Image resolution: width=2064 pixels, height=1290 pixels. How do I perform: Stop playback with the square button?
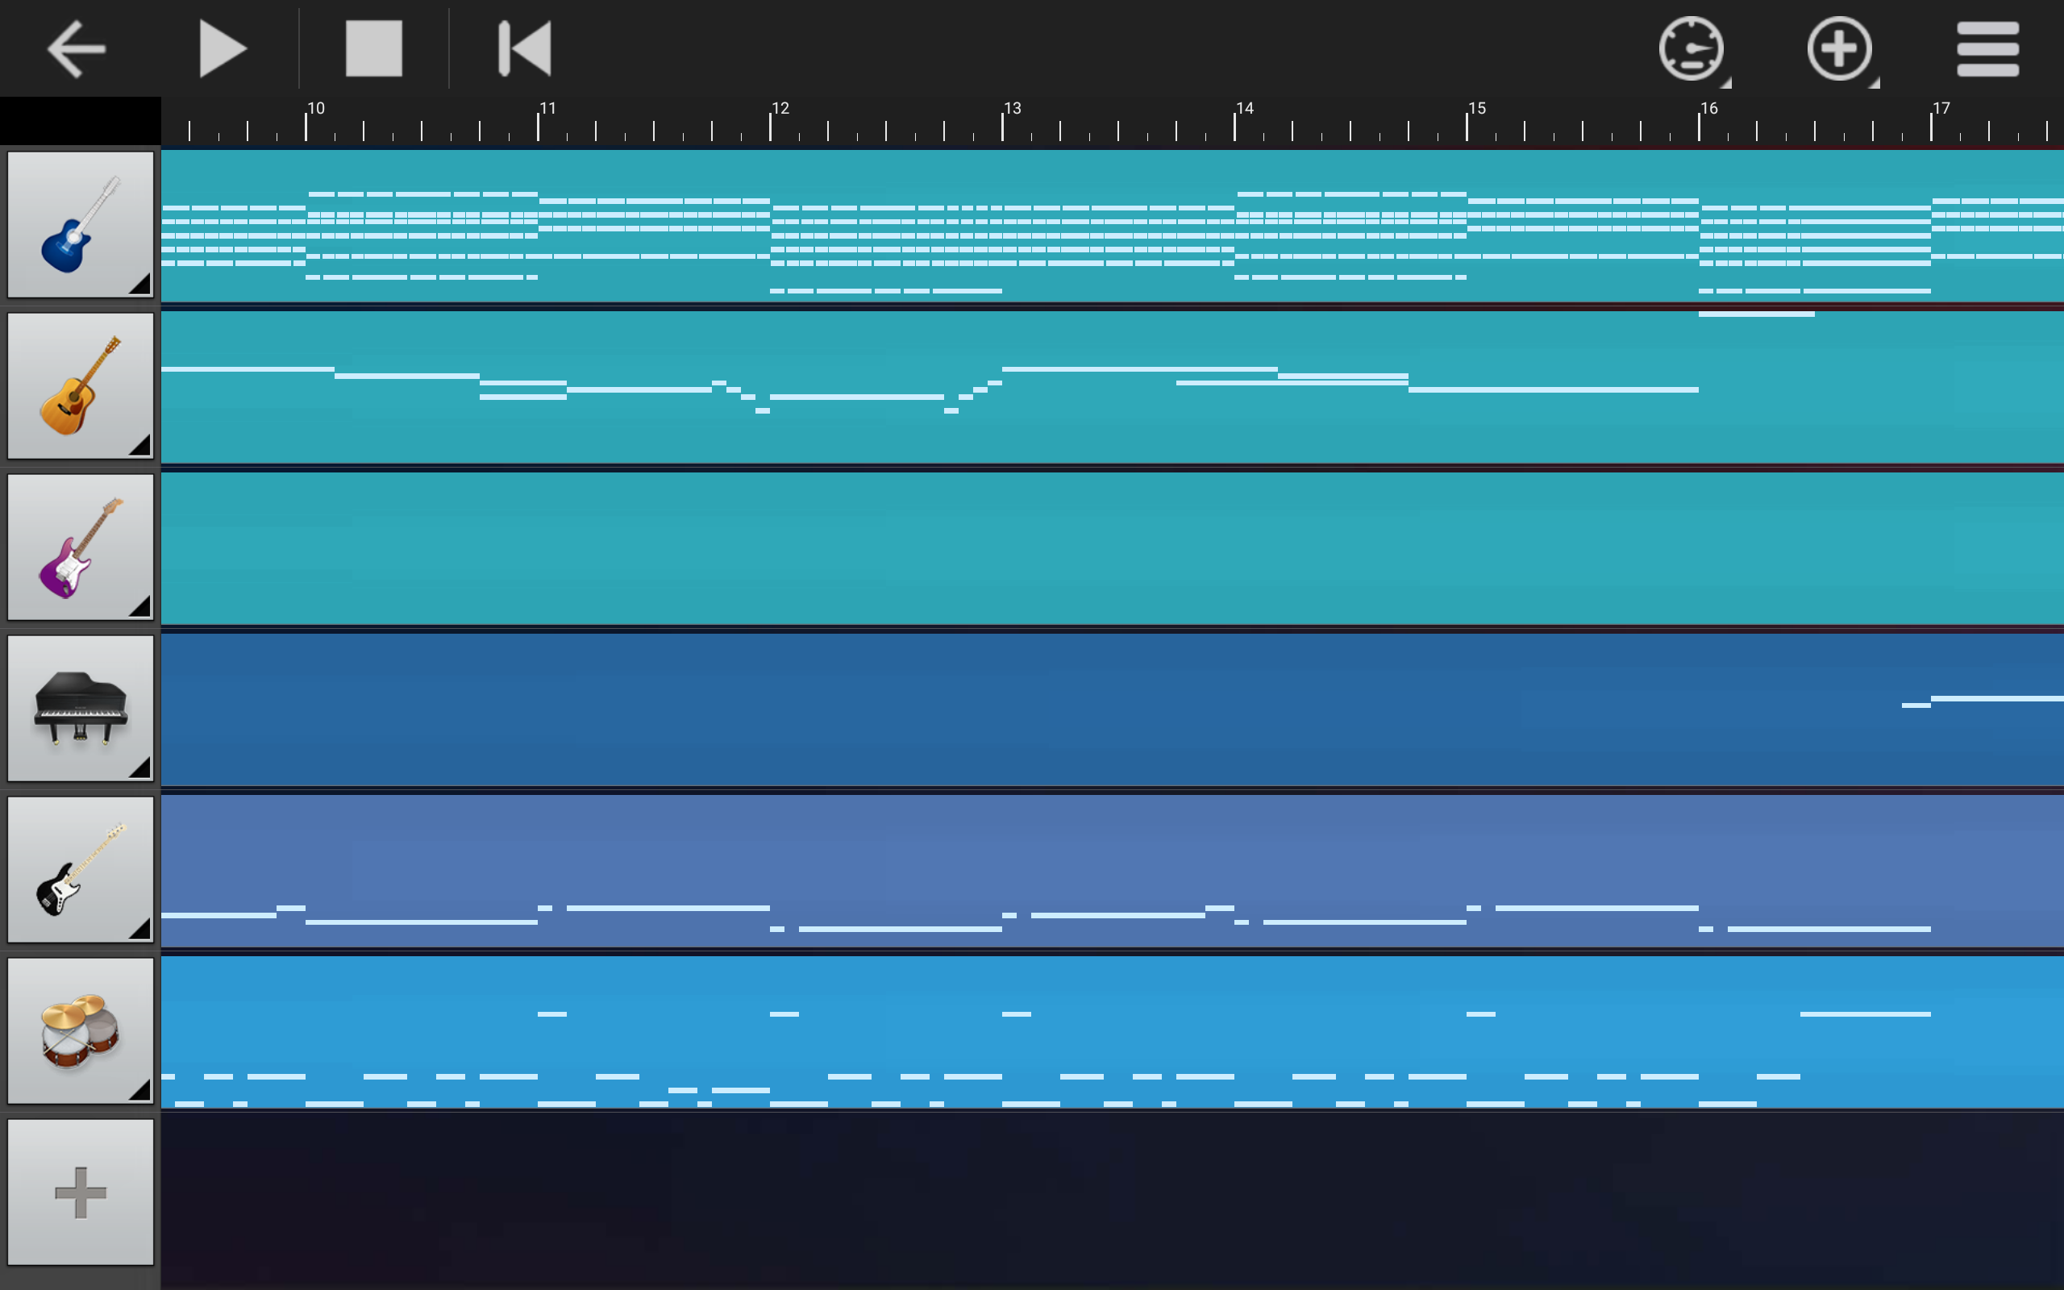373,48
